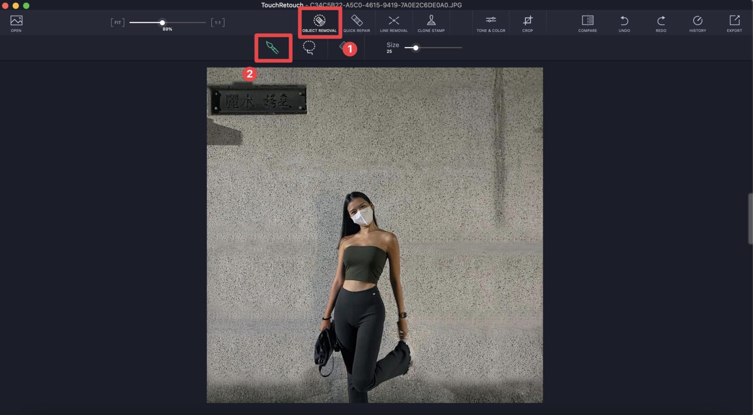
Task: Redo the last undone edit
Action: (x=661, y=23)
